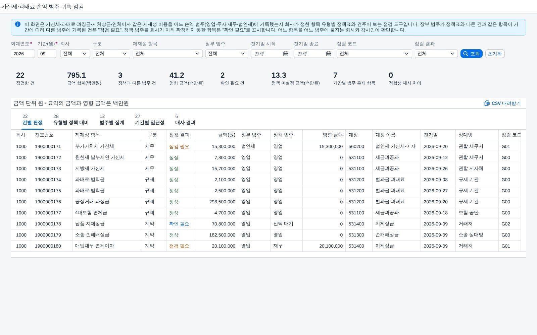The height and width of the screenshot is (335, 537).
Task: Select document number 1900000171
Action: click(x=48, y=146)
